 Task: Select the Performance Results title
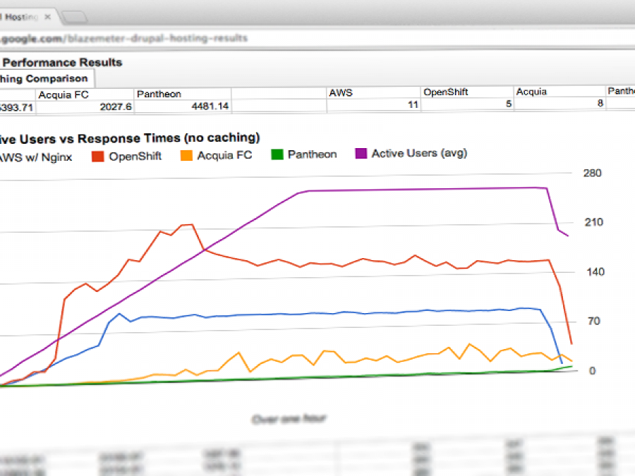pyautogui.click(x=62, y=62)
